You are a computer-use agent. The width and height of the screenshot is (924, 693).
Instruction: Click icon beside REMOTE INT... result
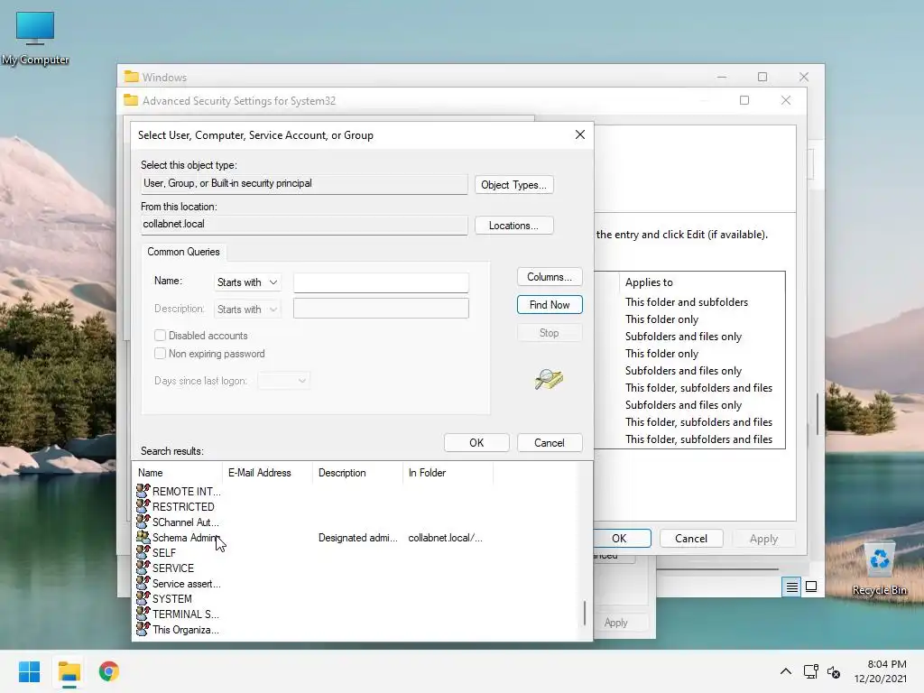(143, 490)
